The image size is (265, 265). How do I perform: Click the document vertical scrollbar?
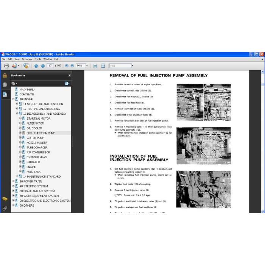[x=262, y=142]
